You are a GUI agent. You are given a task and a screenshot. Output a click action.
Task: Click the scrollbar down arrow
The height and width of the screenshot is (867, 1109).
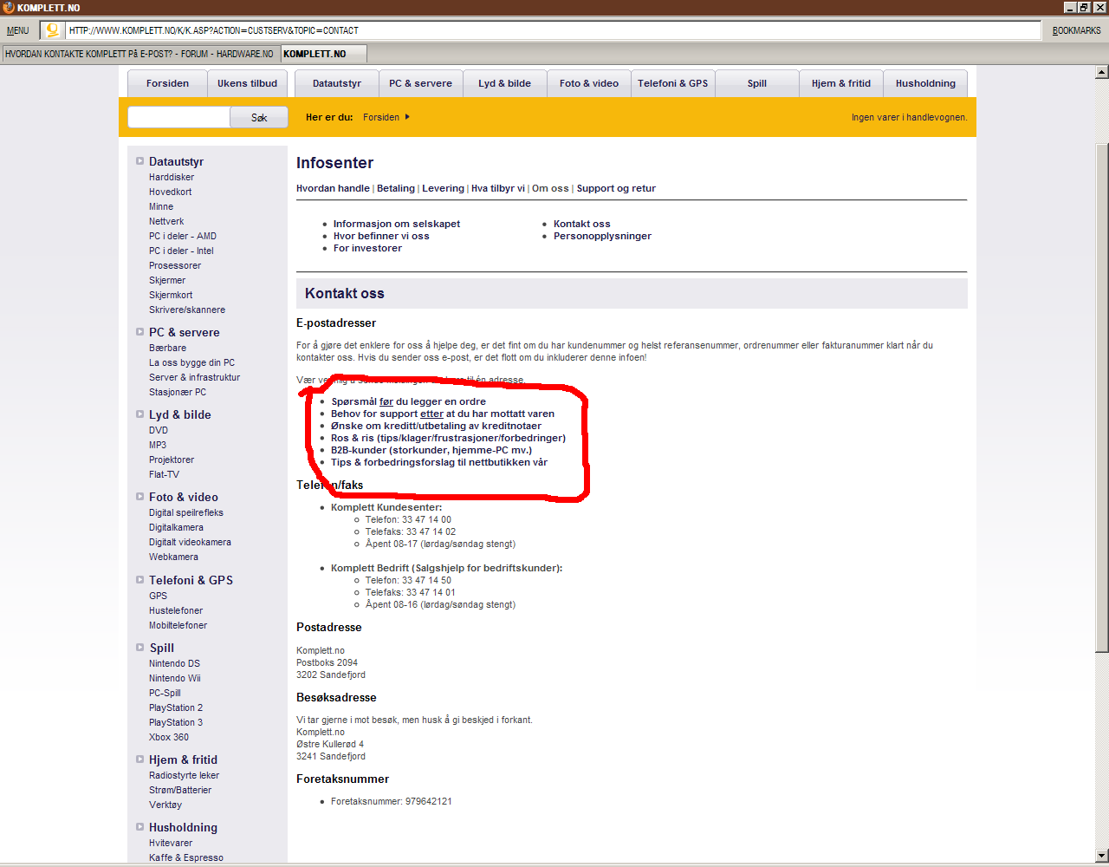[1102, 857]
